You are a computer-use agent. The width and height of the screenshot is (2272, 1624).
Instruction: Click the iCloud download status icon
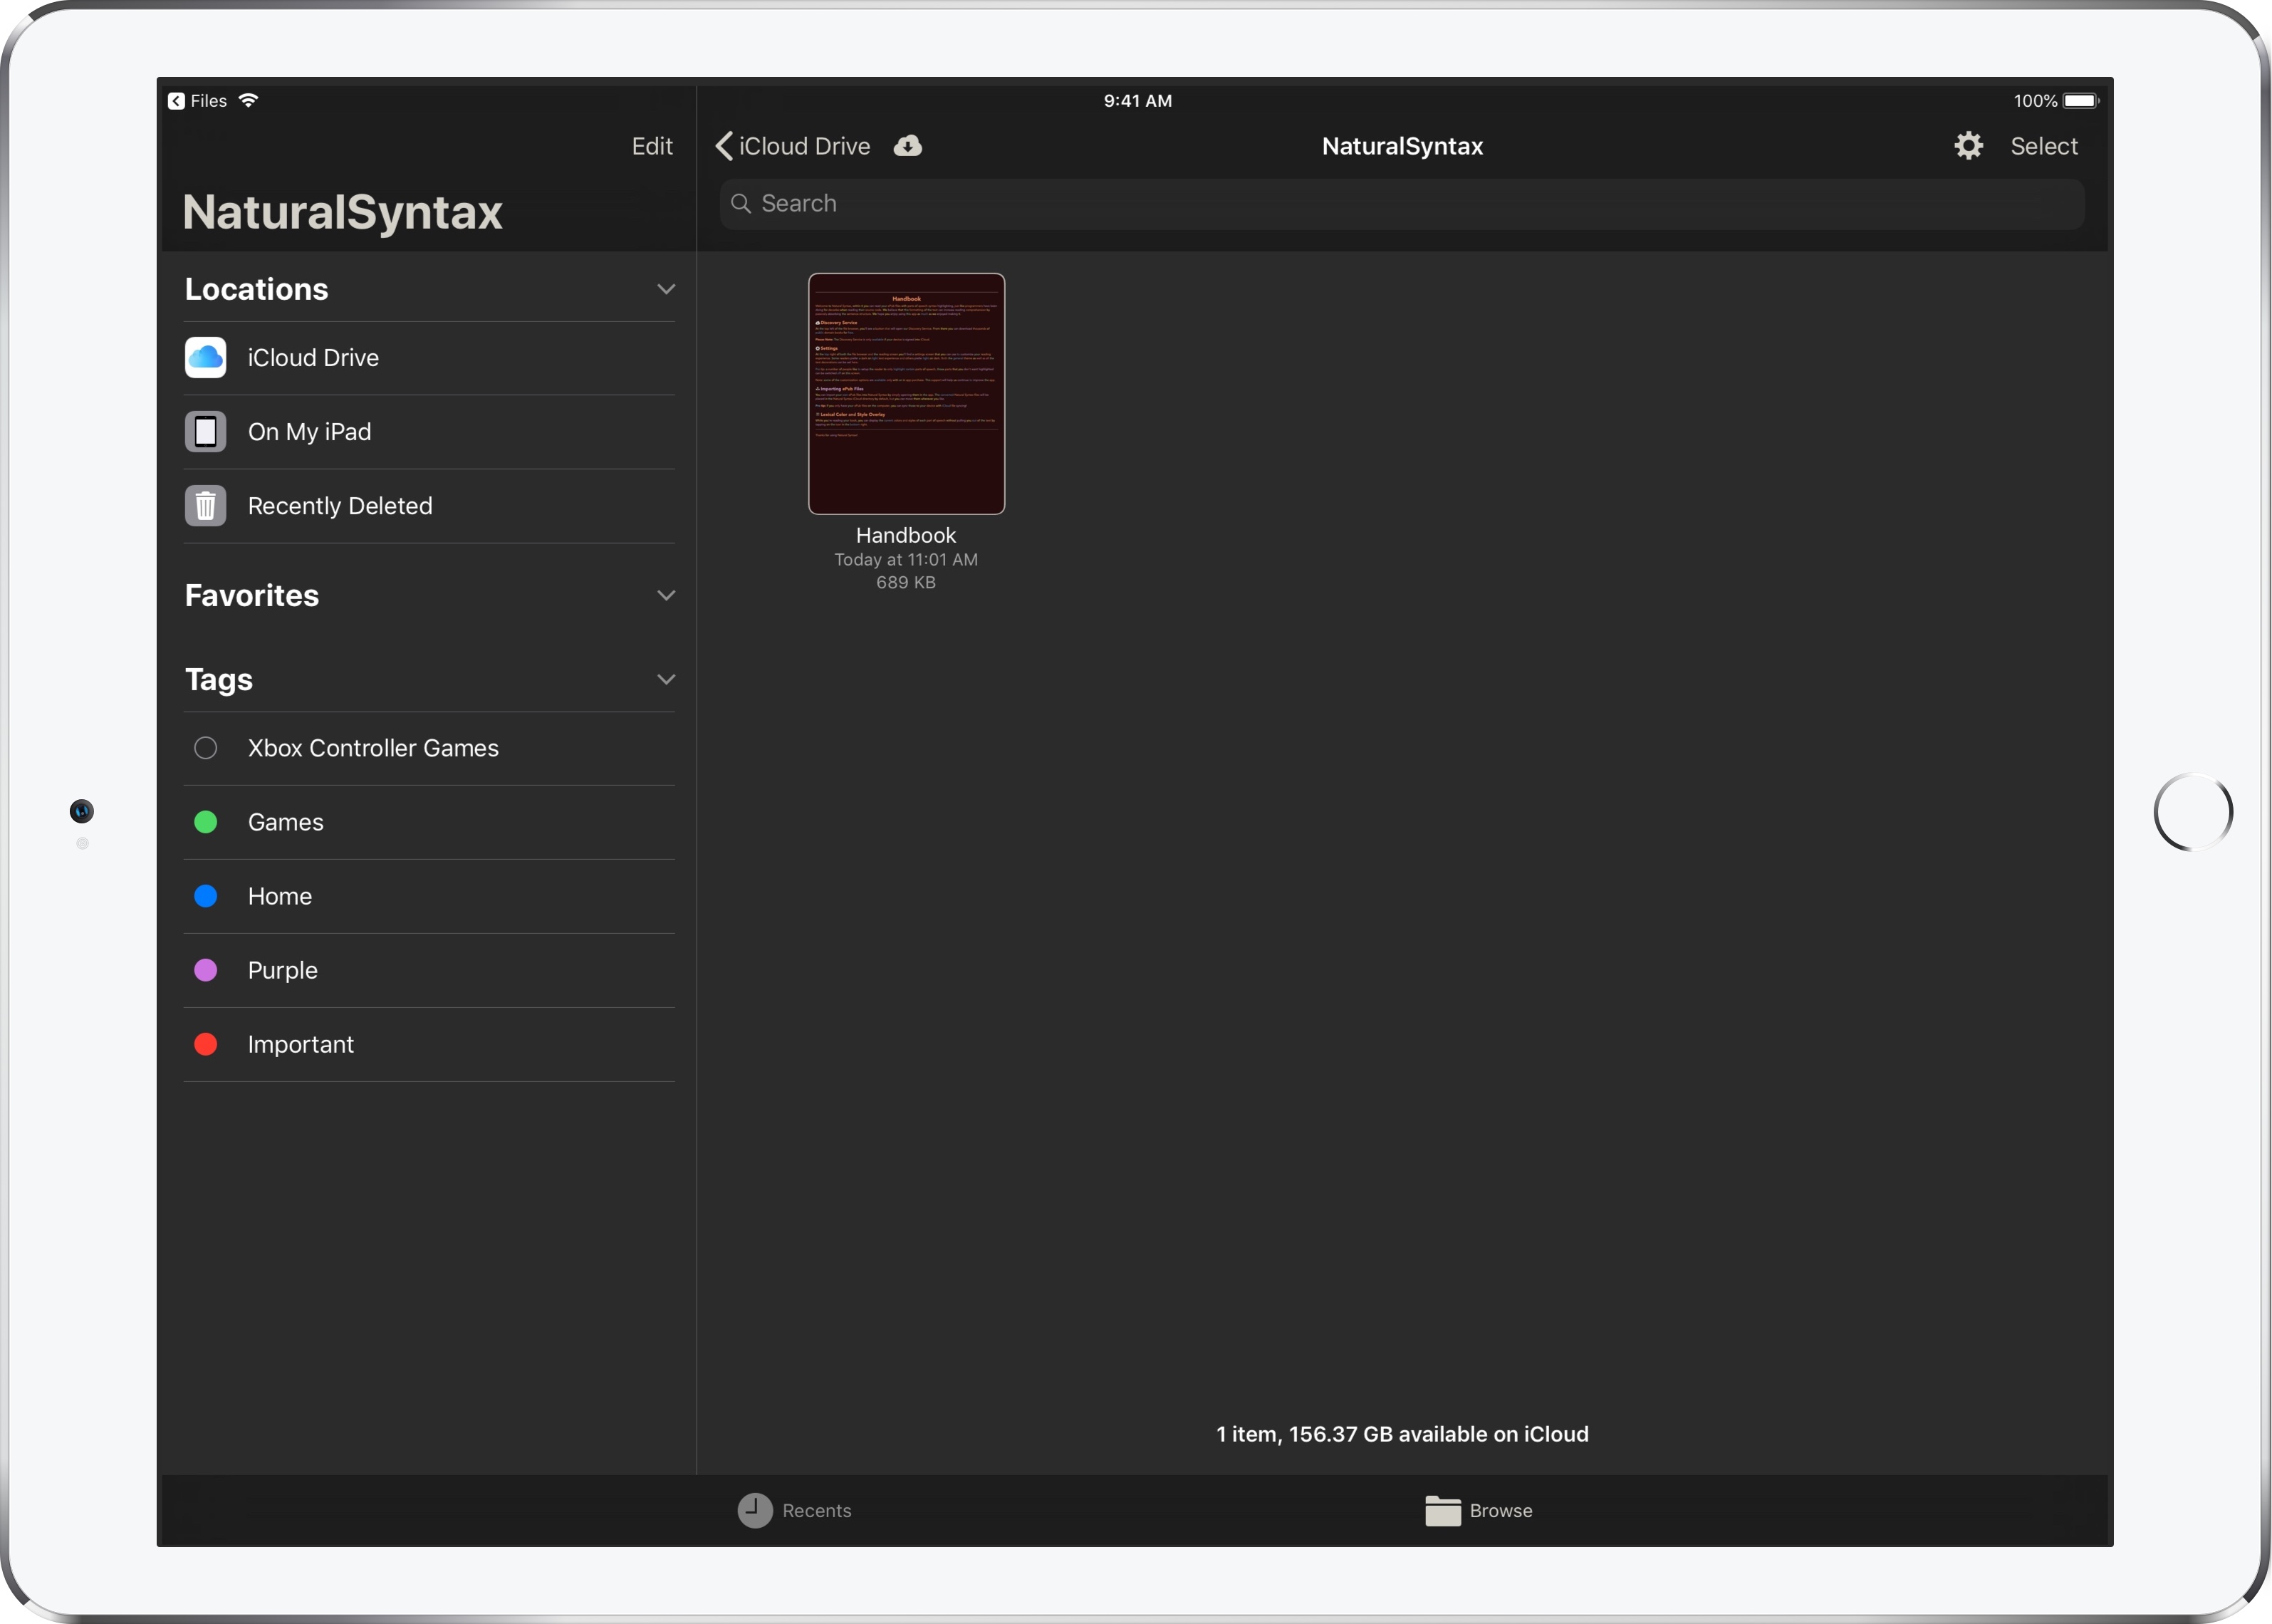pos(907,146)
